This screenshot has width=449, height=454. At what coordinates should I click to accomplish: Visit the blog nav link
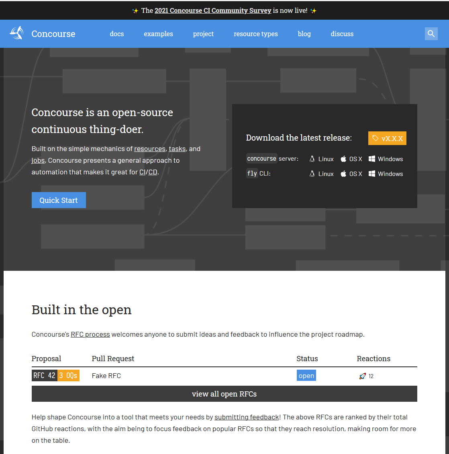pos(304,34)
